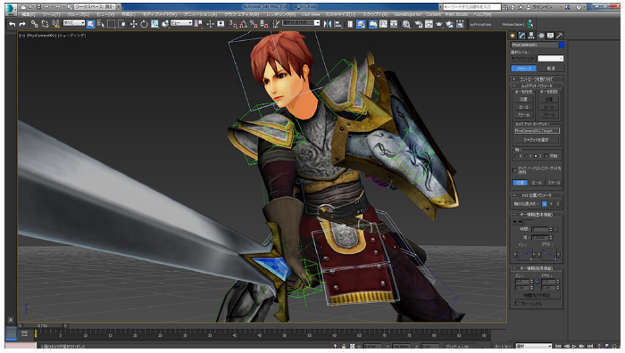Viewport: 625px width, 353px height.
Task: Click the Redo arrow in main toolbar
Action: tap(22, 24)
